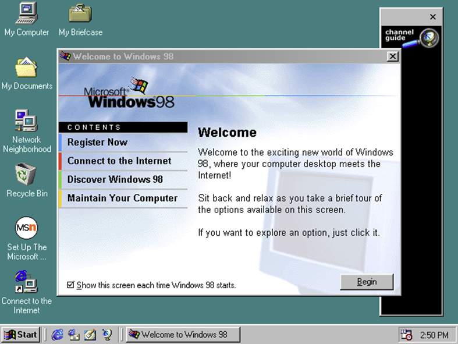Screen dimensions: 458x344
Task: Click the Show Desktop quick launch icon
Action: click(x=90, y=334)
